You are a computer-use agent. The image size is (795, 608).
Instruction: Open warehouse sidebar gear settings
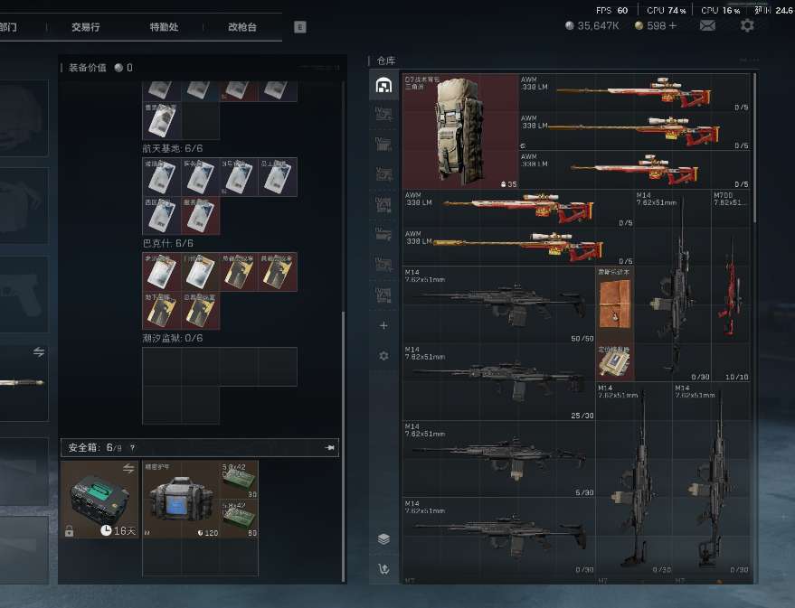383,356
